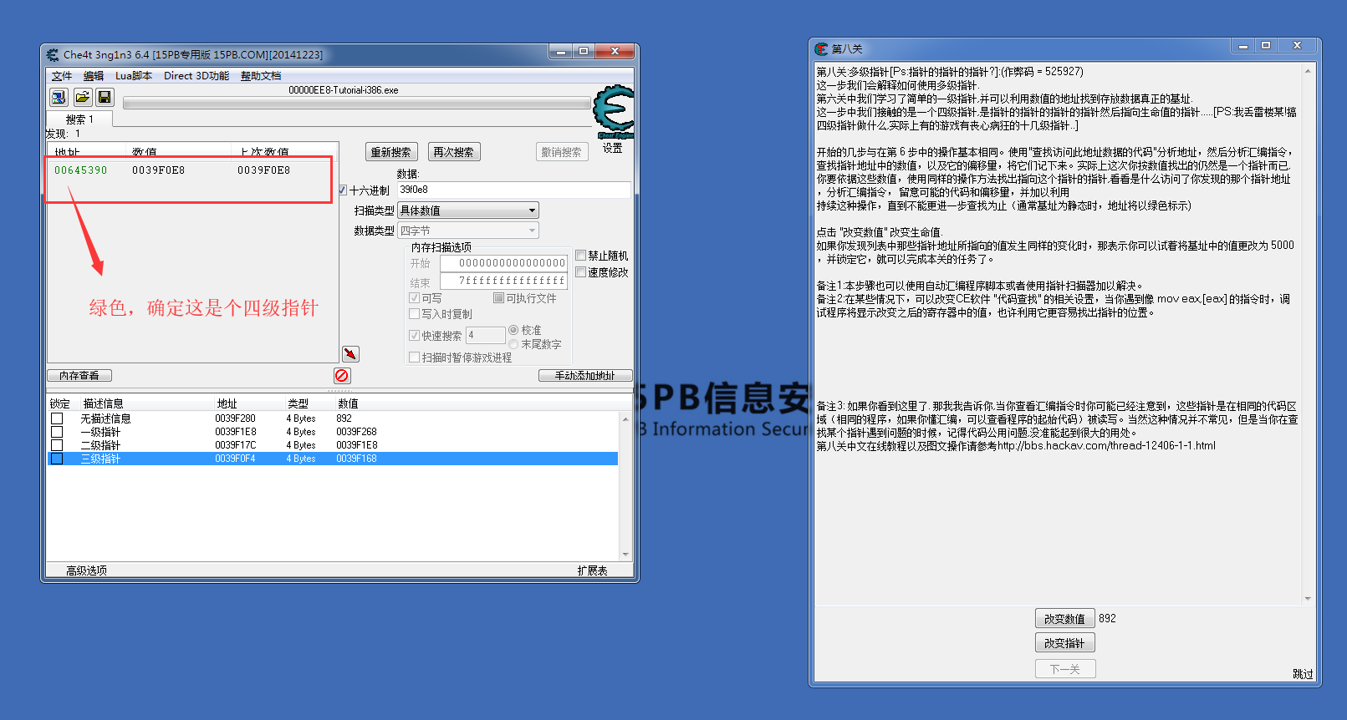Click the results 上次数值 column header
This screenshot has width=1347, height=720.
[264, 151]
